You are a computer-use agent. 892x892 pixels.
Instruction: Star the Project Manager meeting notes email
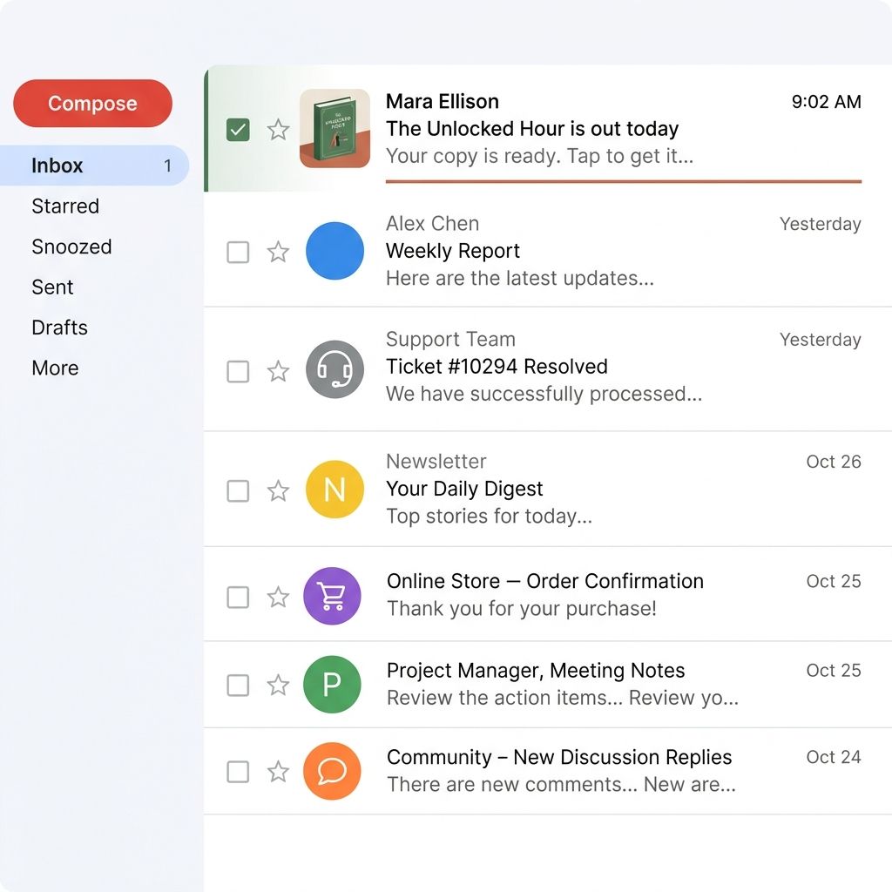pos(278,685)
